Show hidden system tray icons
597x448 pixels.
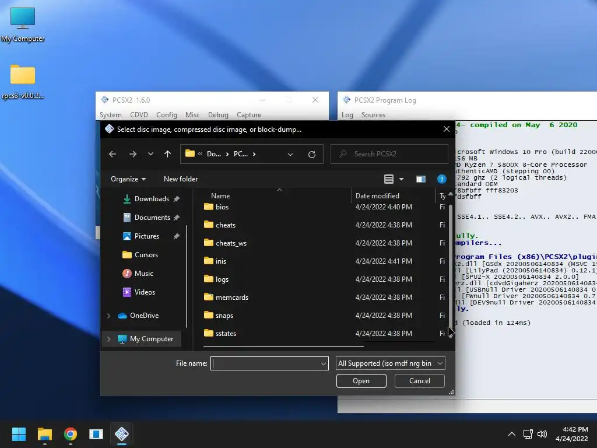(x=512, y=434)
